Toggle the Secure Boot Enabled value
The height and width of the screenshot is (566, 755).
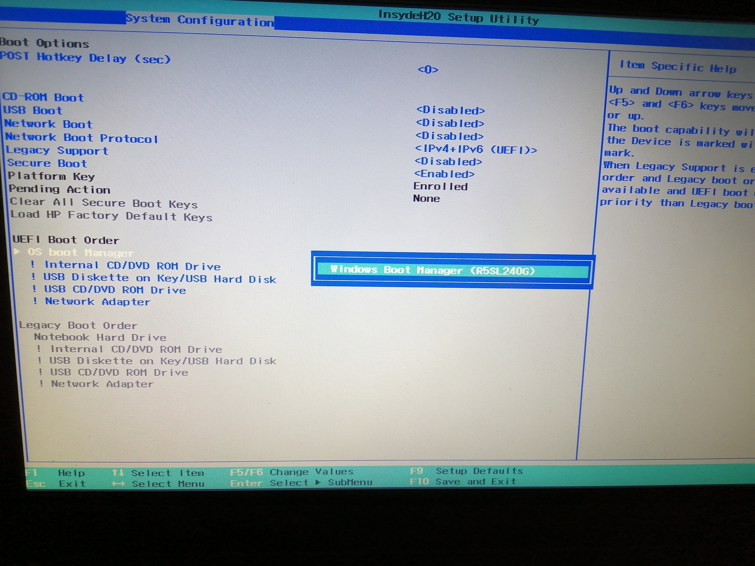coord(444,174)
